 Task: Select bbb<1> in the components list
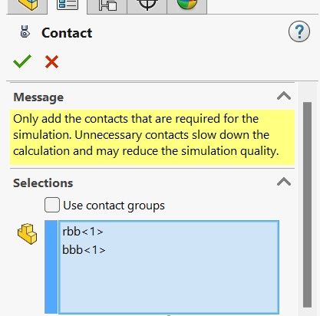coord(84,250)
